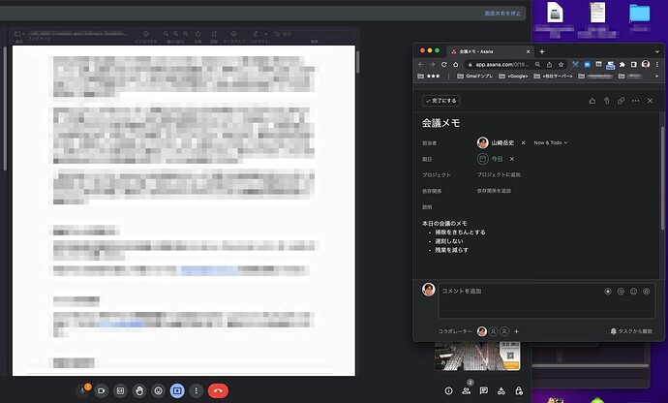
Task: Open Meet host controls lock icon
Action: (519, 390)
